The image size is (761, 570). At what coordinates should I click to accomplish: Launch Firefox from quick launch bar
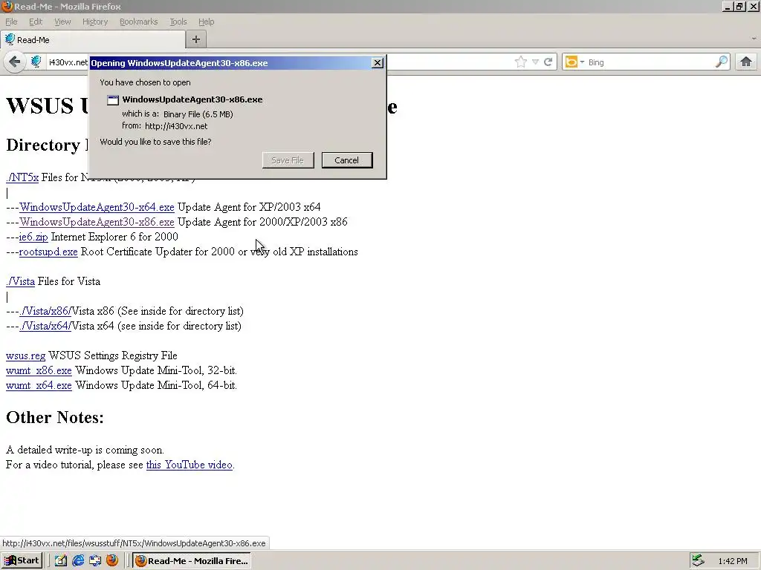tap(112, 561)
